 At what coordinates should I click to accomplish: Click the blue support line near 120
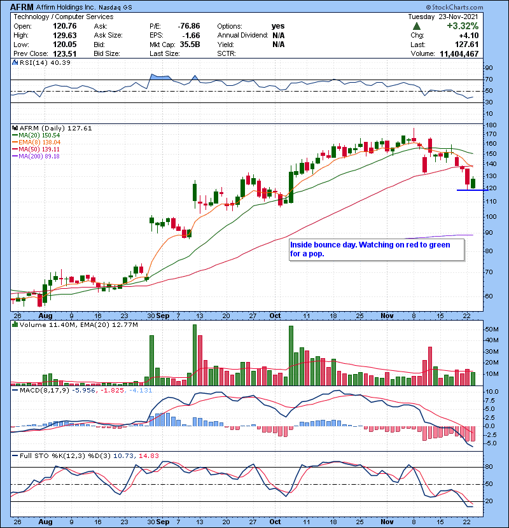(x=472, y=190)
